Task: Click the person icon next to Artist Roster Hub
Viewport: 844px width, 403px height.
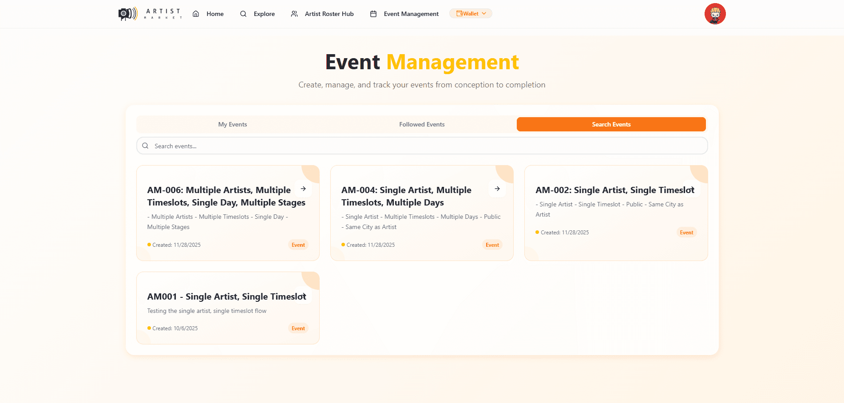Action: coord(293,14)
